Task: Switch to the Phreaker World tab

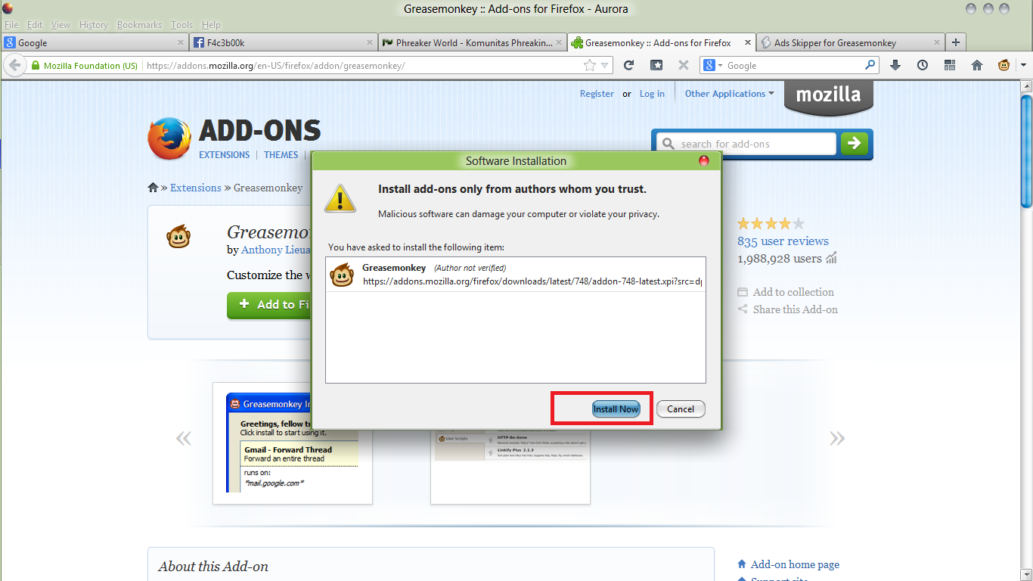Action: tap(473, 43)
